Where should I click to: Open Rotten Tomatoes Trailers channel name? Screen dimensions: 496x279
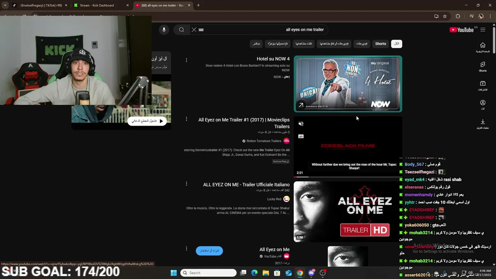tap(264, 141)
